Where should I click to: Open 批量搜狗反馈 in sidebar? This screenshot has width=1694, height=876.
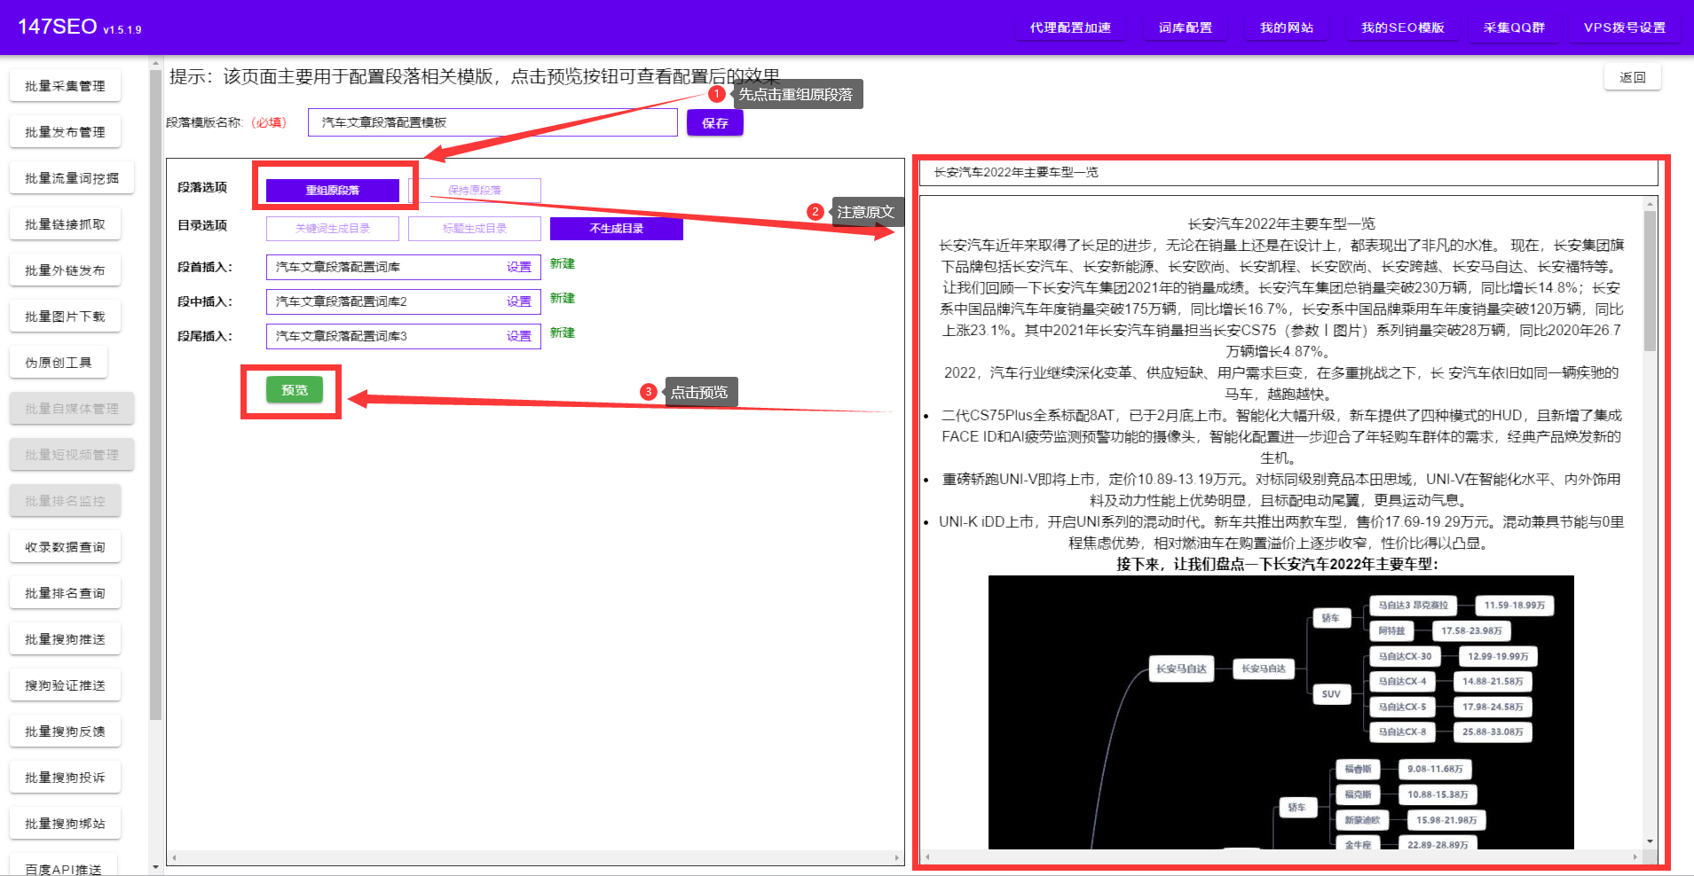(65, 731)
